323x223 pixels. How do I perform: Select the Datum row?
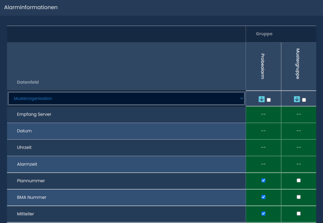(x=24, y=131)
